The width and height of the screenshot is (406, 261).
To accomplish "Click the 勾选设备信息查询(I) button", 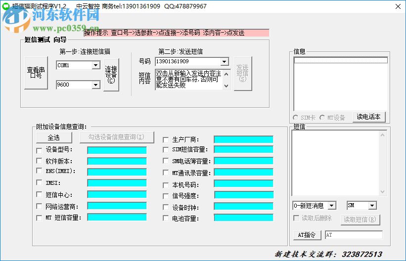I will [117, 137].
